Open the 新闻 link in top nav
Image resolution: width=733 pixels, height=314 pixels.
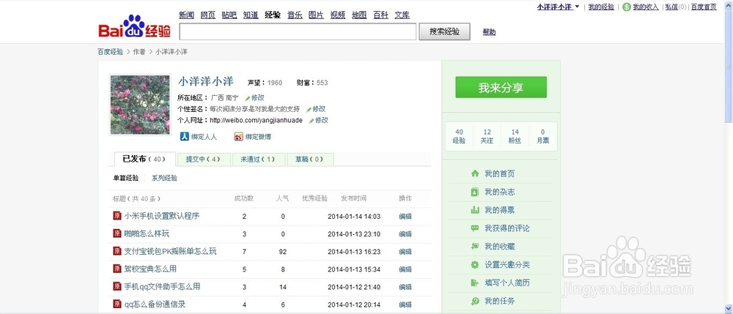(186, 15)
